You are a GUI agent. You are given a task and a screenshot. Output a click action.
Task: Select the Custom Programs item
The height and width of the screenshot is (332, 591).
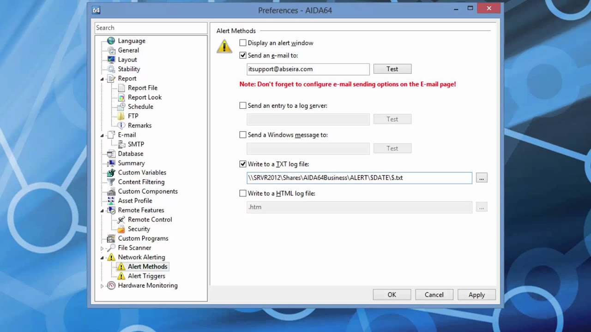(x=143, y=238)
